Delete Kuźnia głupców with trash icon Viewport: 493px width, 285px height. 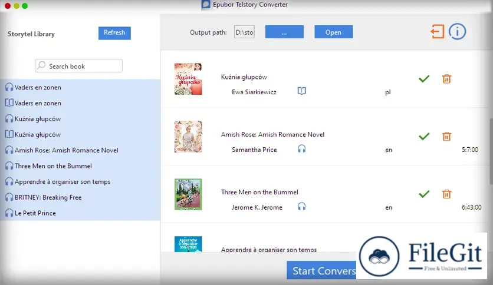pyautogui.click(x=446, y=79)
